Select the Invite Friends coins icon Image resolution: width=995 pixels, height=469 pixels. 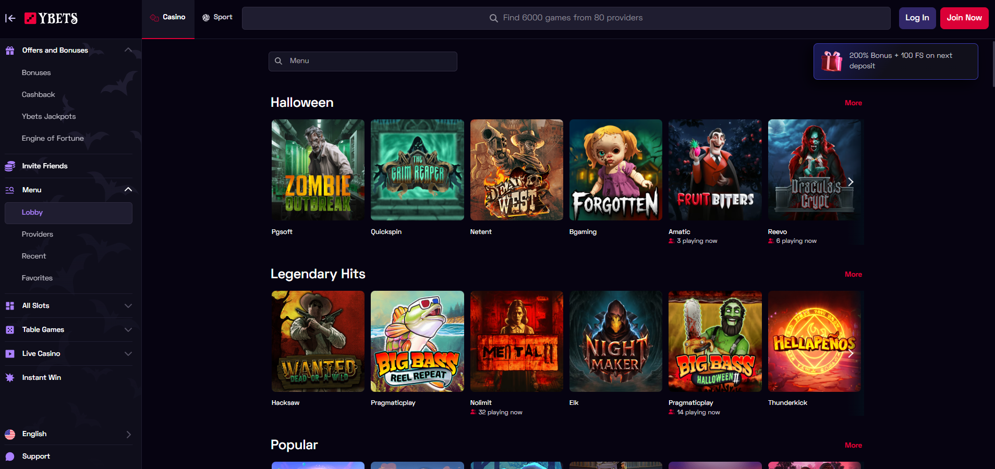click(10, 166)
